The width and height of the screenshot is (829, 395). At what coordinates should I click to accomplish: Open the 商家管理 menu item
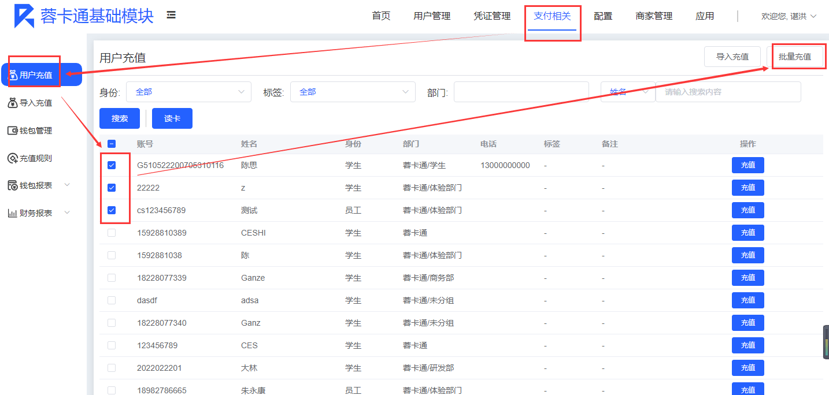coord(654,16)
